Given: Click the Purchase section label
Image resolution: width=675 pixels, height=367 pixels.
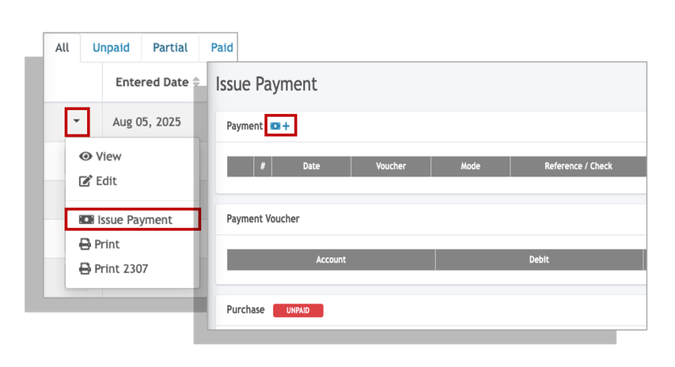Looking at the screenshot, I should point(245,310).
